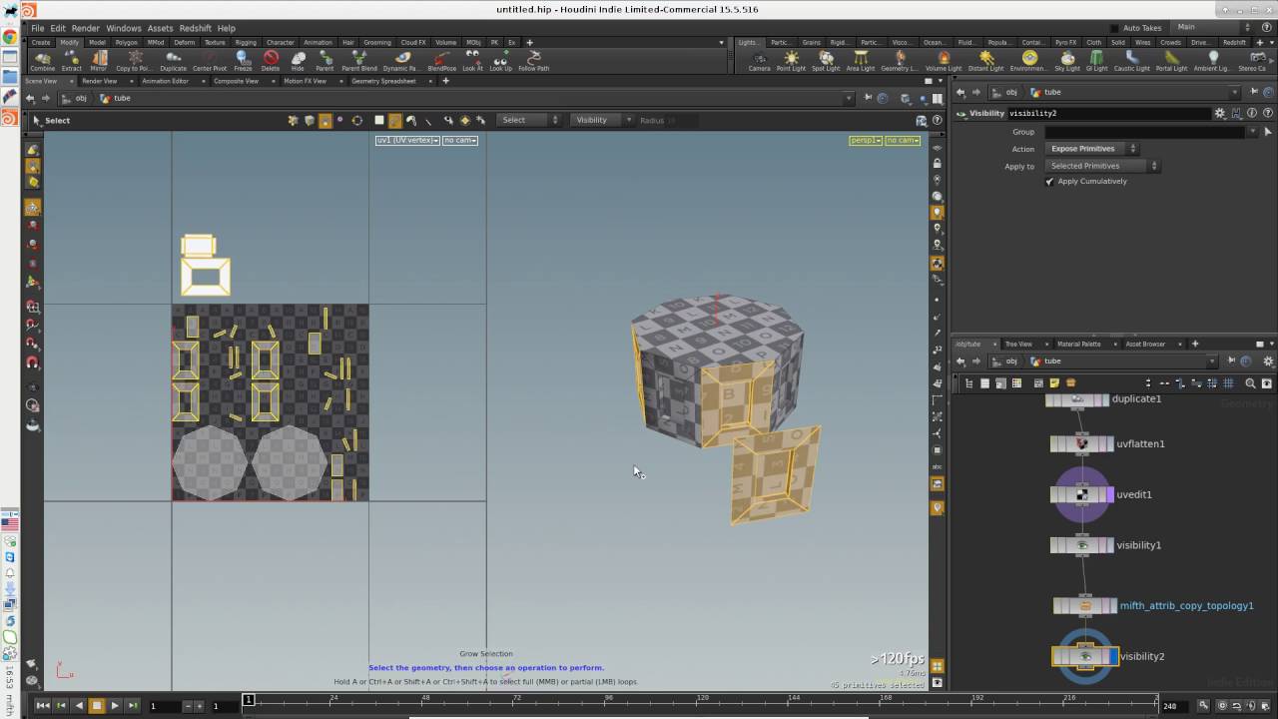Open the Select mode dropdown in the viewport toolbar

pos(529,120)
